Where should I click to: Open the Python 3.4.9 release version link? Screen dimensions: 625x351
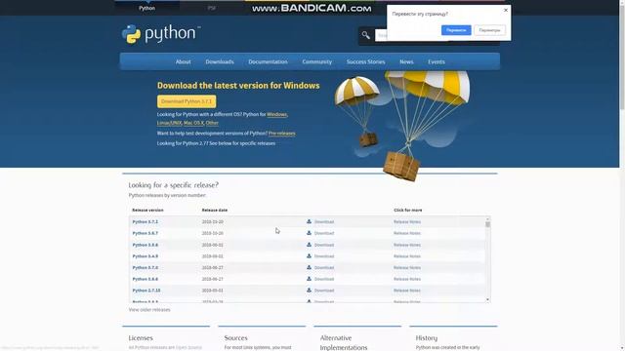point(146,256)
